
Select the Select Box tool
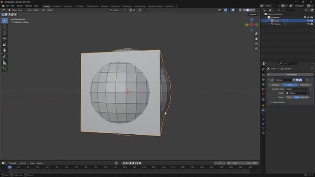(x=4, y=21)
